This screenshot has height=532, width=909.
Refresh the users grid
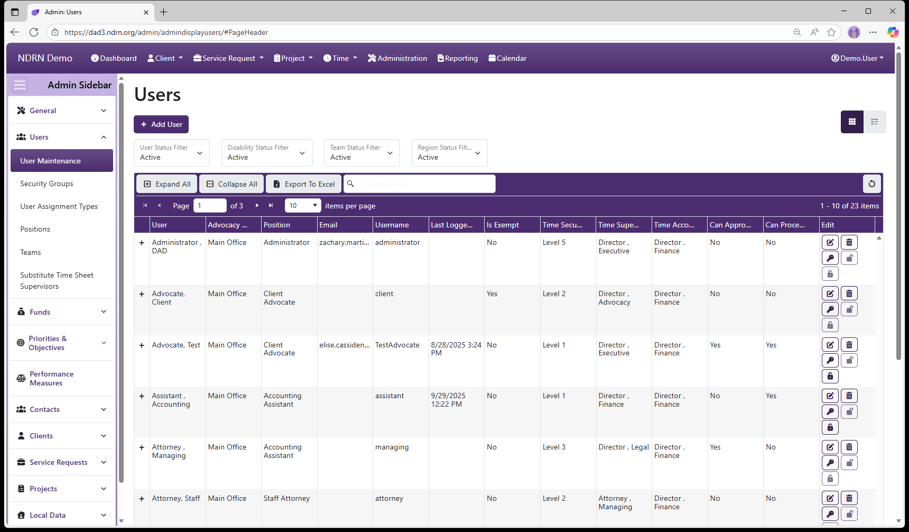pos(872,184)
